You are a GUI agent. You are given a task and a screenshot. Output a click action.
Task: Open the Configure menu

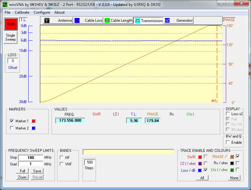point(42,12)
